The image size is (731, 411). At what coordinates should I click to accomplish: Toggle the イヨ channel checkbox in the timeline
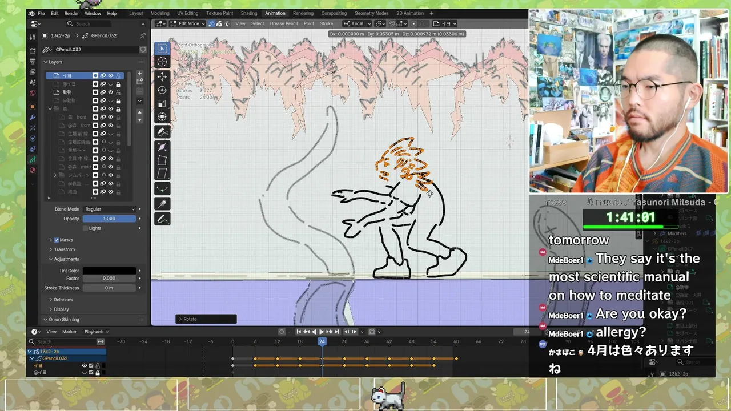91,365
